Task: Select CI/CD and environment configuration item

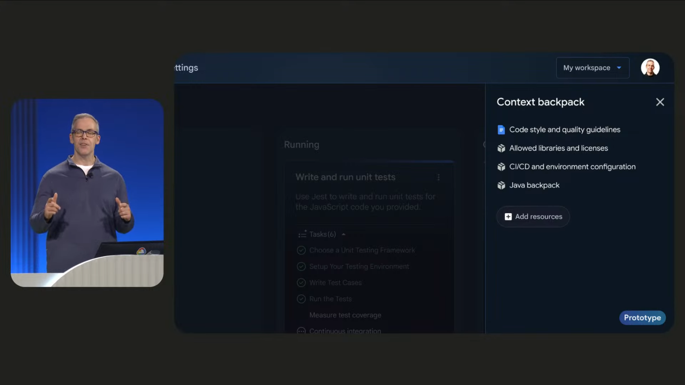Action: [572, 167]
